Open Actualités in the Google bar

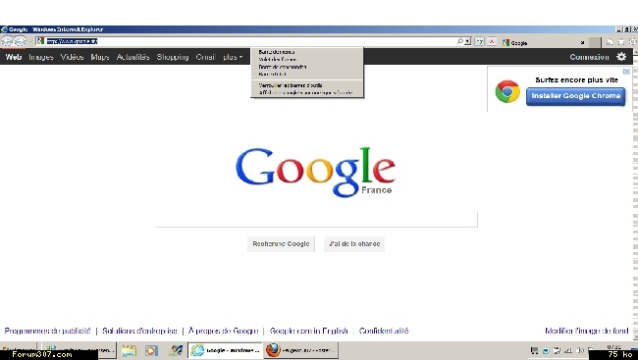(133, 57)
